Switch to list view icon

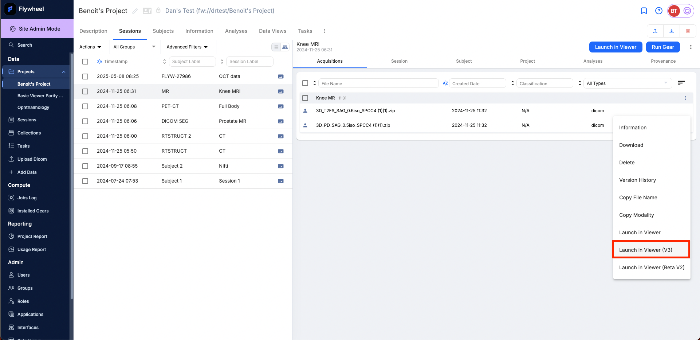point(276,47)
